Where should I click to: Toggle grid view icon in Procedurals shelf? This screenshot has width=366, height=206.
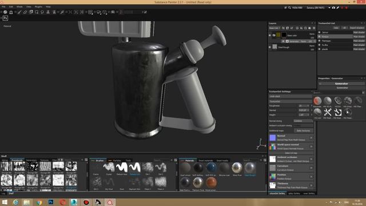(86, 160)
